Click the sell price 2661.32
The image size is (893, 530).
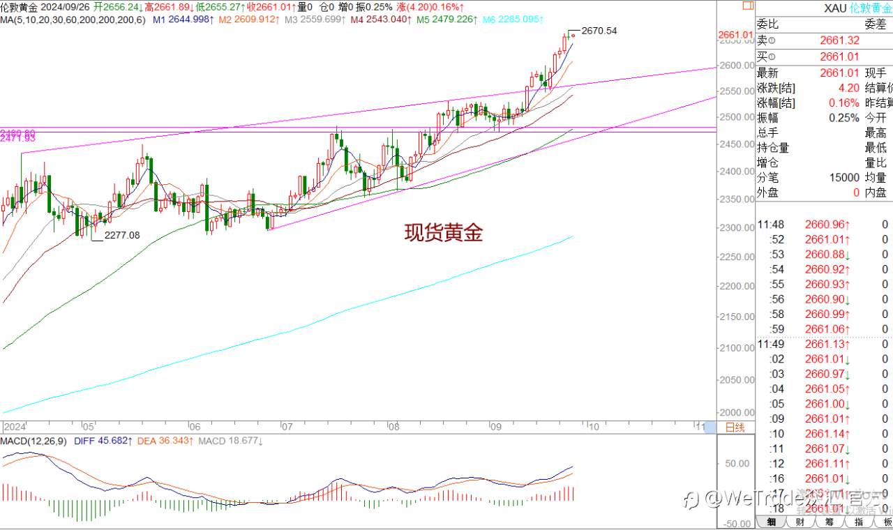tap(839, 41)
